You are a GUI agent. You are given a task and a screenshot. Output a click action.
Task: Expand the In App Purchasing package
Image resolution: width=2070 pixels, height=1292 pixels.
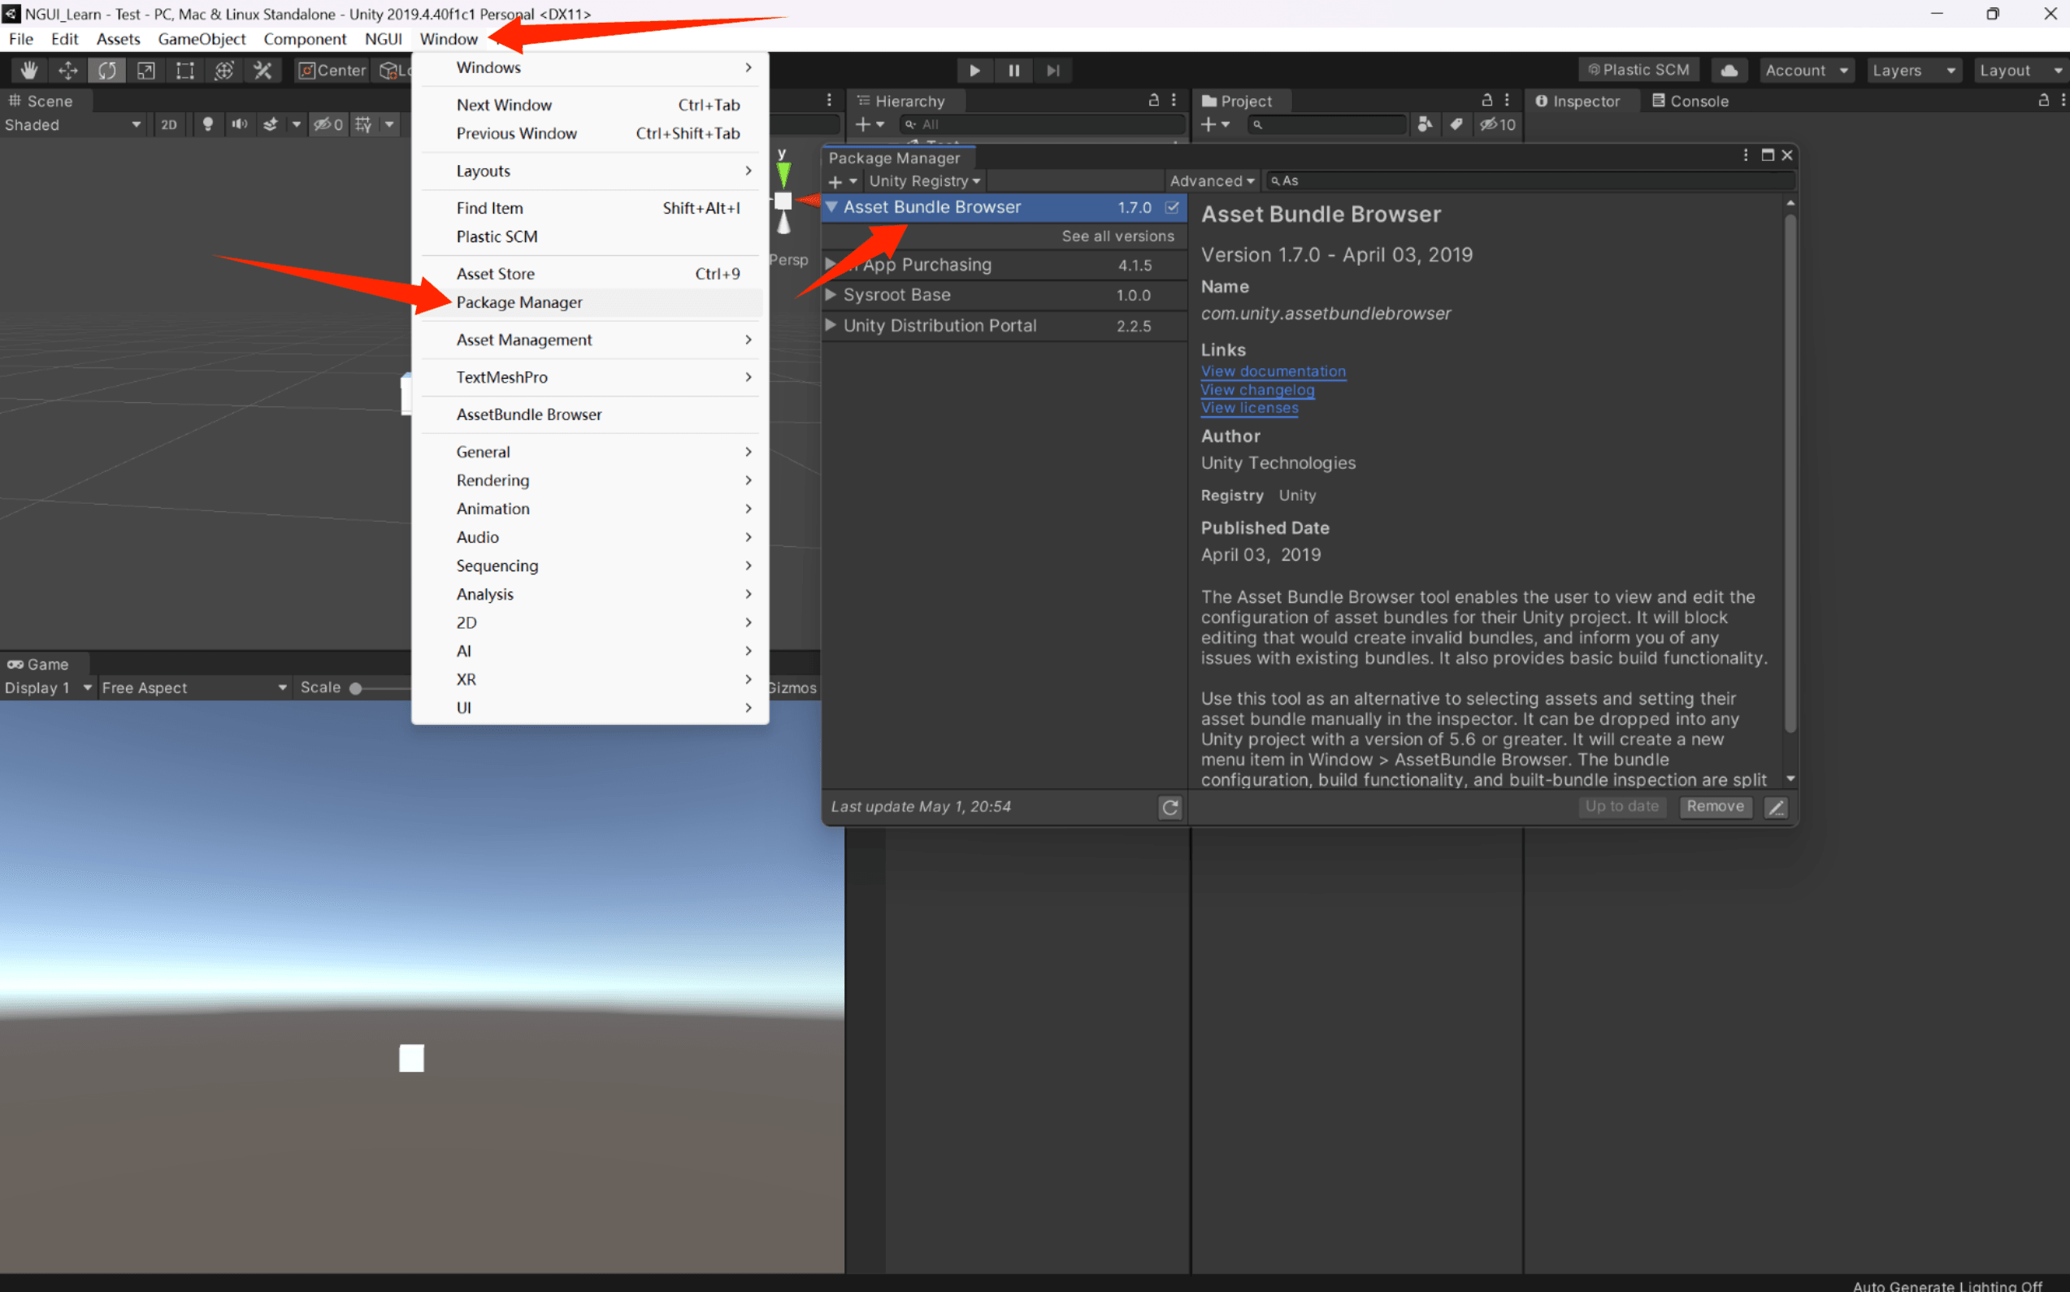tap(830, 265)
